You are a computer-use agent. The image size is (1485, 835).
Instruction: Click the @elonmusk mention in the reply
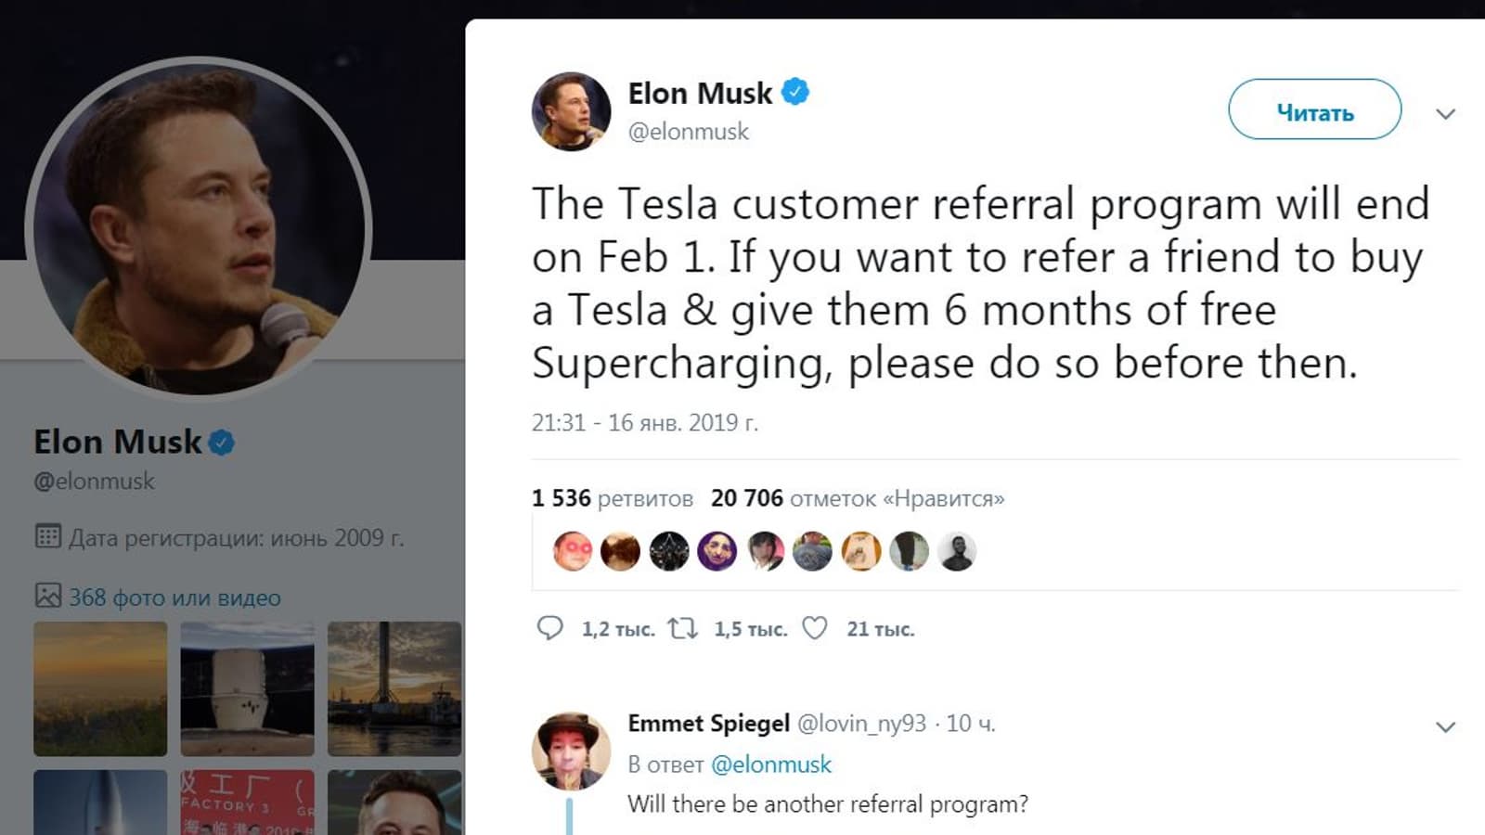pyautogui.click(x=770, y=764)
